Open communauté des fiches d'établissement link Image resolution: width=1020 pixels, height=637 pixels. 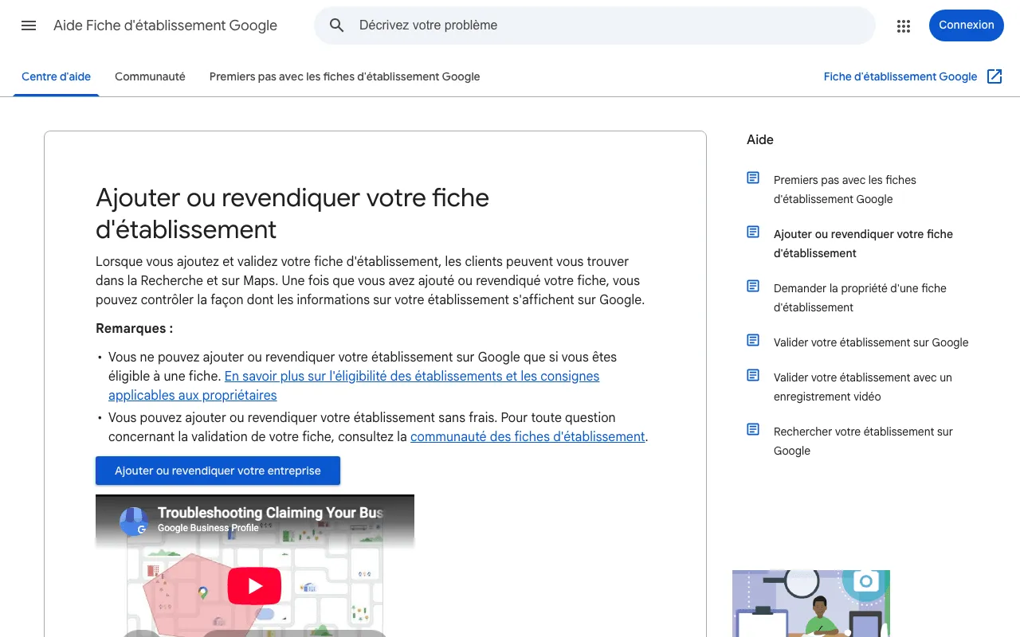click(528, 436)
